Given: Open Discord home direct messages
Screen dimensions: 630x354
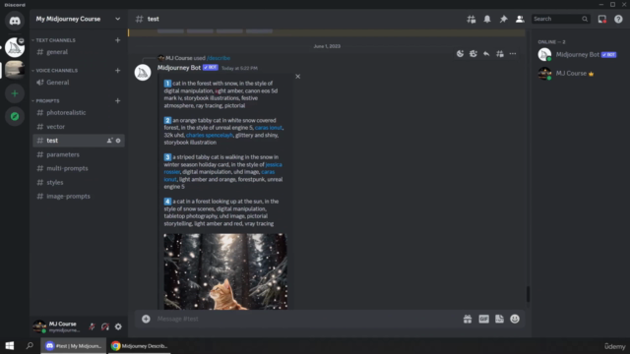Looking at the screenshot, I should (15, 21).
